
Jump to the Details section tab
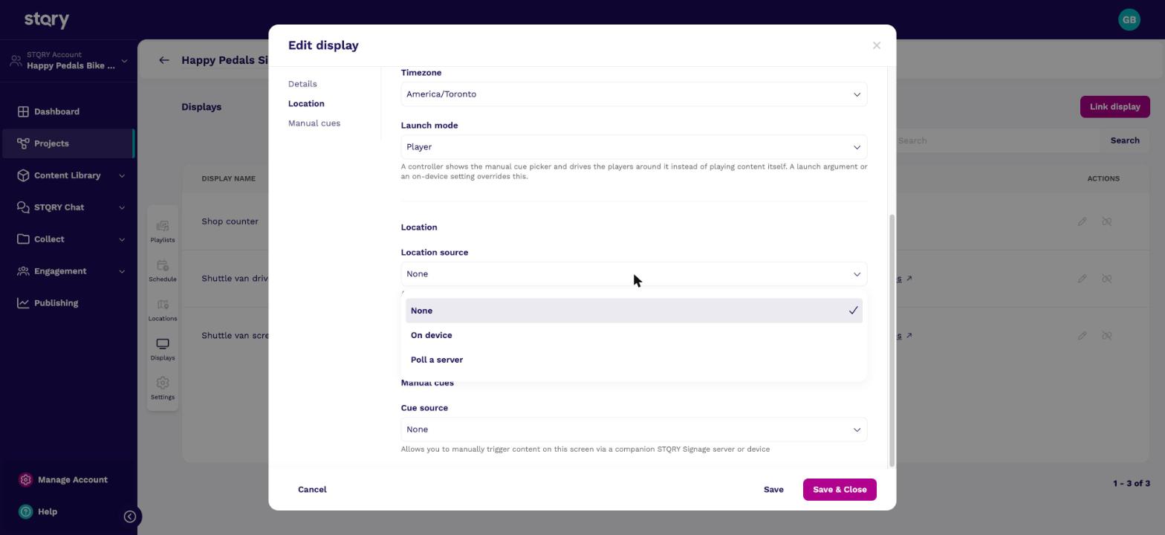pyautogui.click(x=302, y=84)
